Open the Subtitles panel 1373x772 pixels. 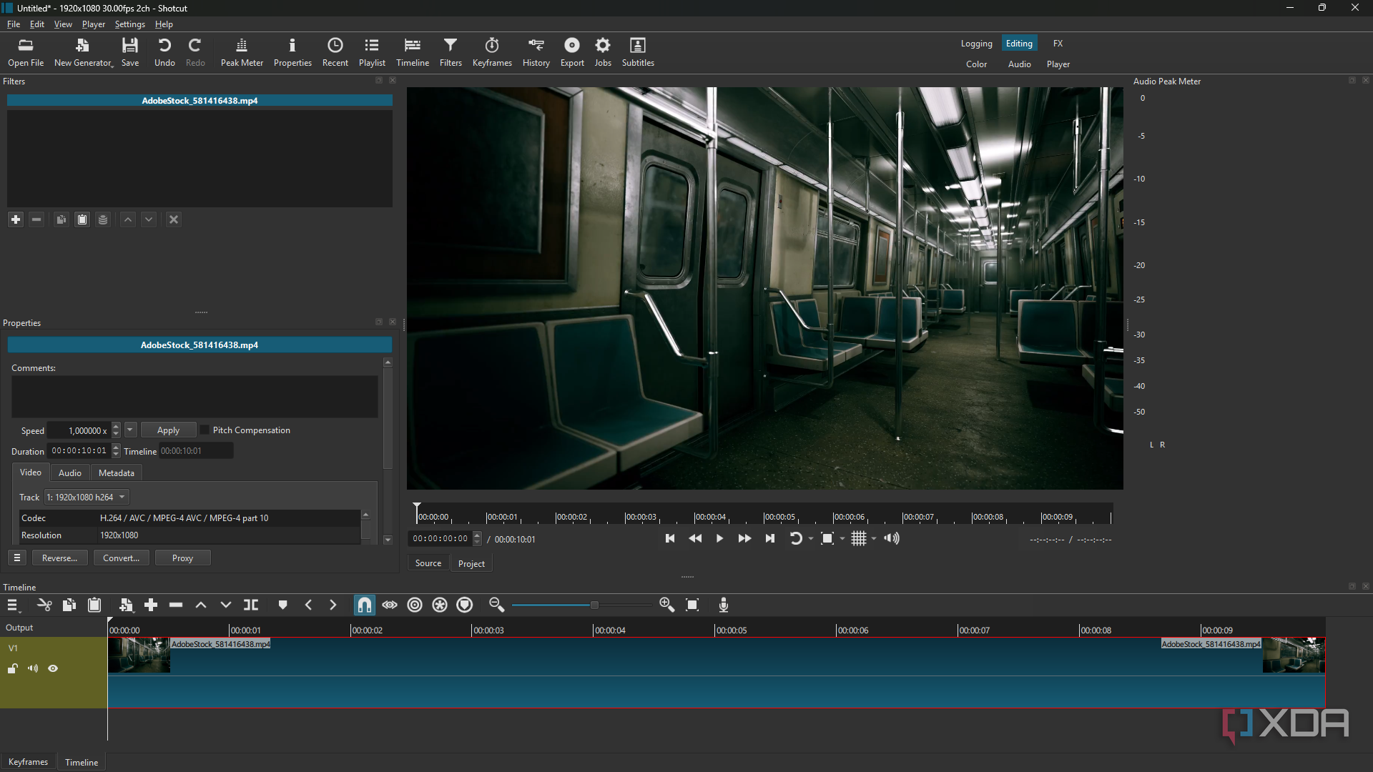click(x=637, y=52)
